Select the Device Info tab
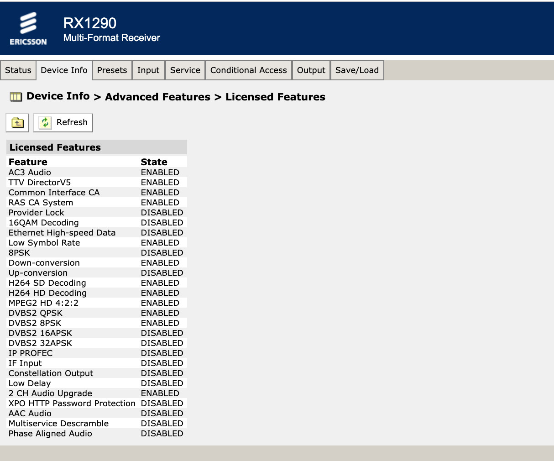 coord(64,70)
